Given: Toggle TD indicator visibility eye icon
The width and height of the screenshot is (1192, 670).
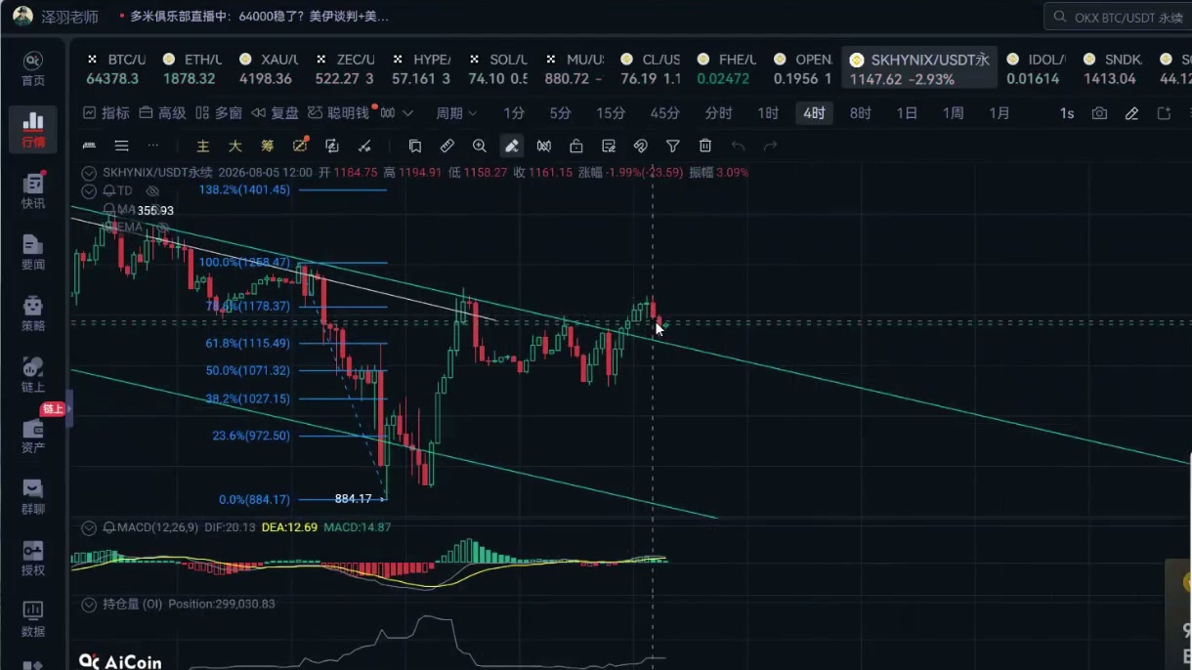Looking at the screenshot, I should click(x=152, y=190).
